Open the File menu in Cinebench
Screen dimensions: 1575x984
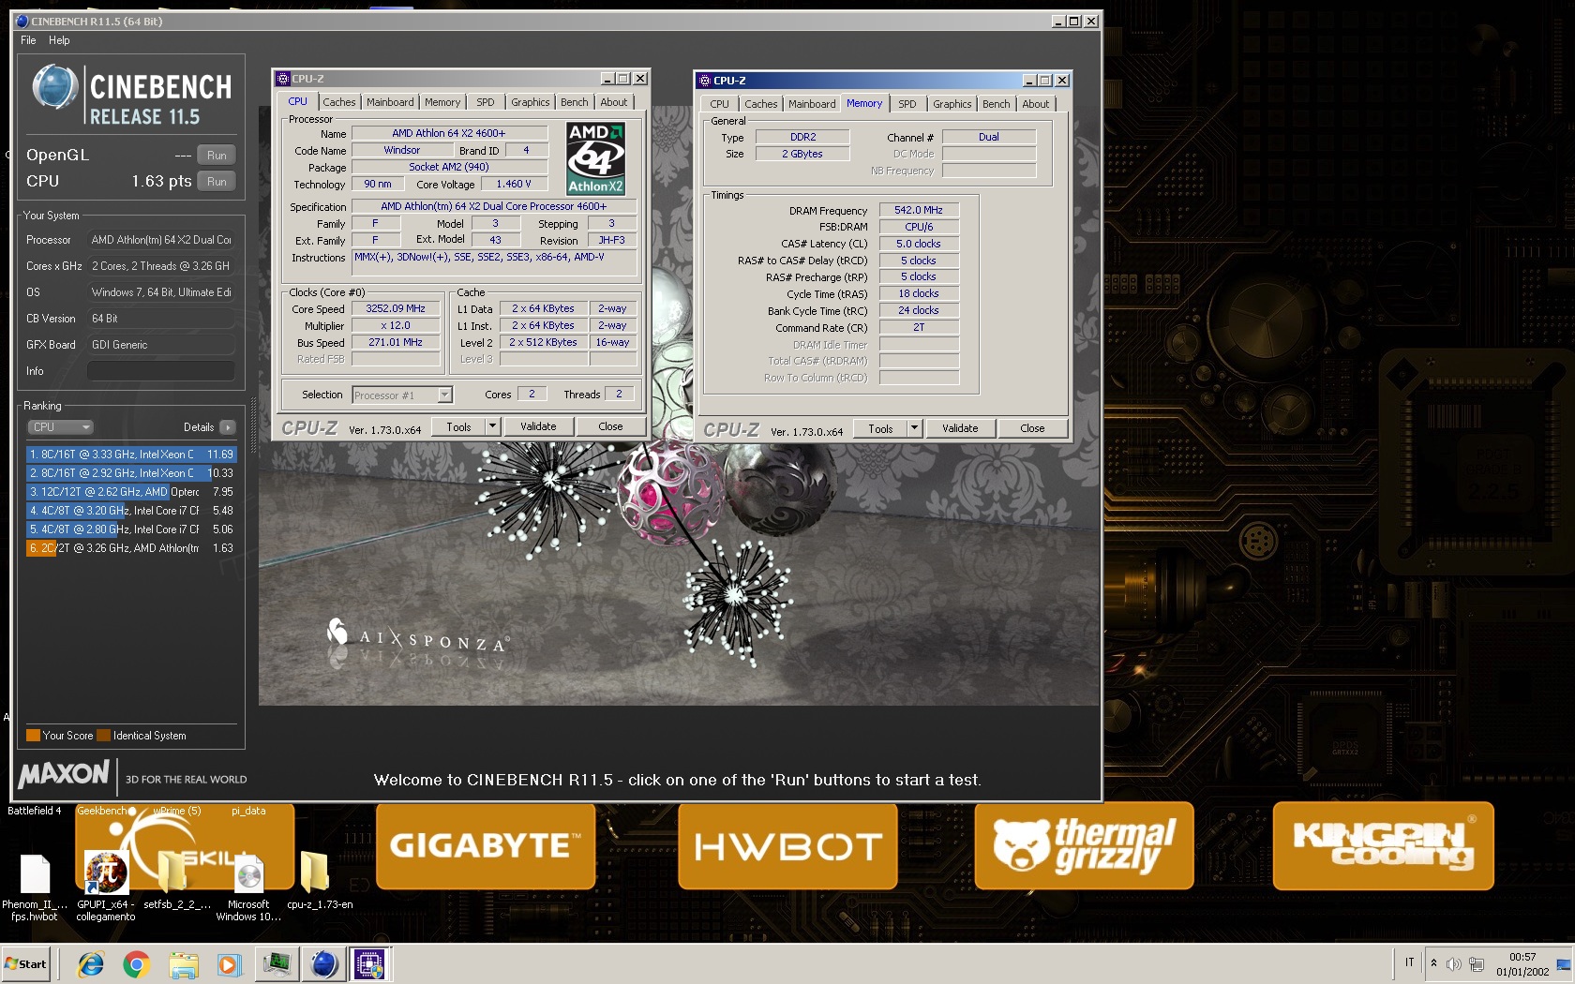click(x=28, y=40)
